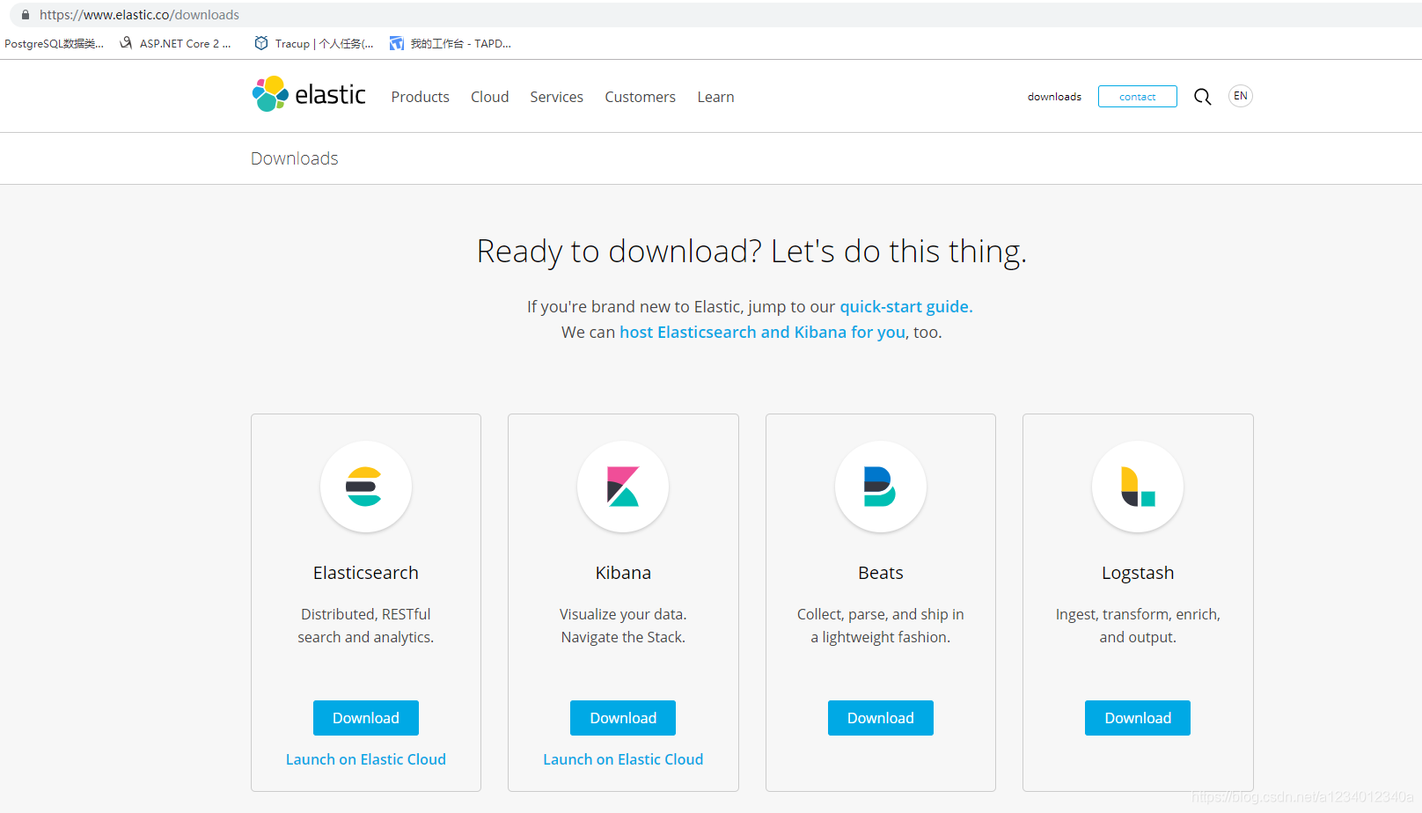Click 'Ready to download?' headline

coord(751,252)
